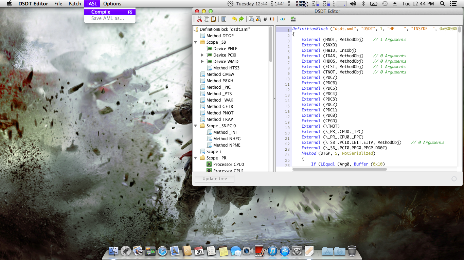Click the Undo yellow arrow icon

point(234,19)
